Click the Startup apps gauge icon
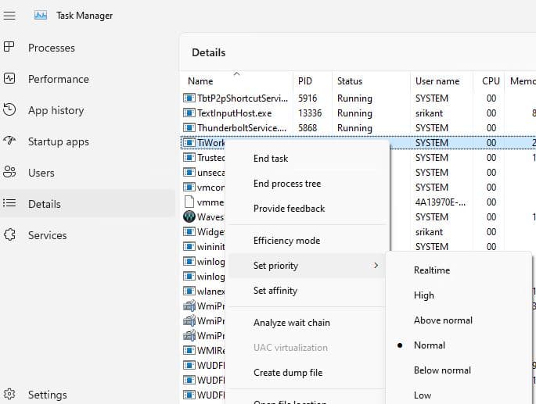Screen dimensions: 536x404 point(9,141)
